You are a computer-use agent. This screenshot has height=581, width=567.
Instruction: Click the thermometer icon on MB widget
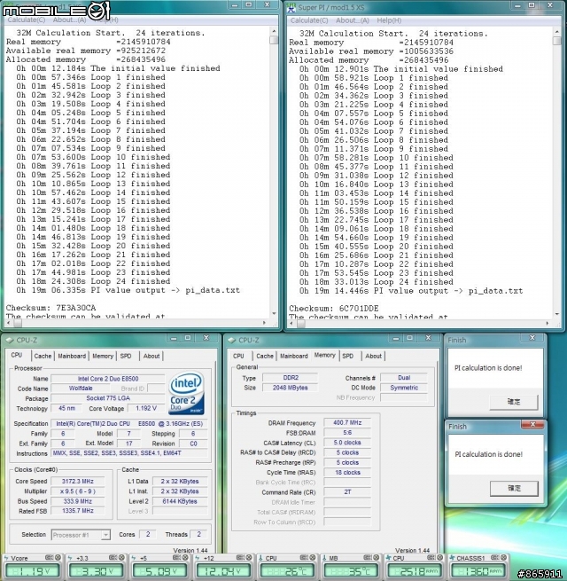[x=324, y=558]
